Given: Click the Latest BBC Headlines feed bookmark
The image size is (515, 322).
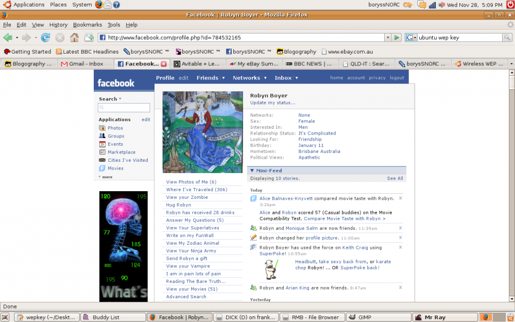Looking at the screenshot, I should 87,52.
